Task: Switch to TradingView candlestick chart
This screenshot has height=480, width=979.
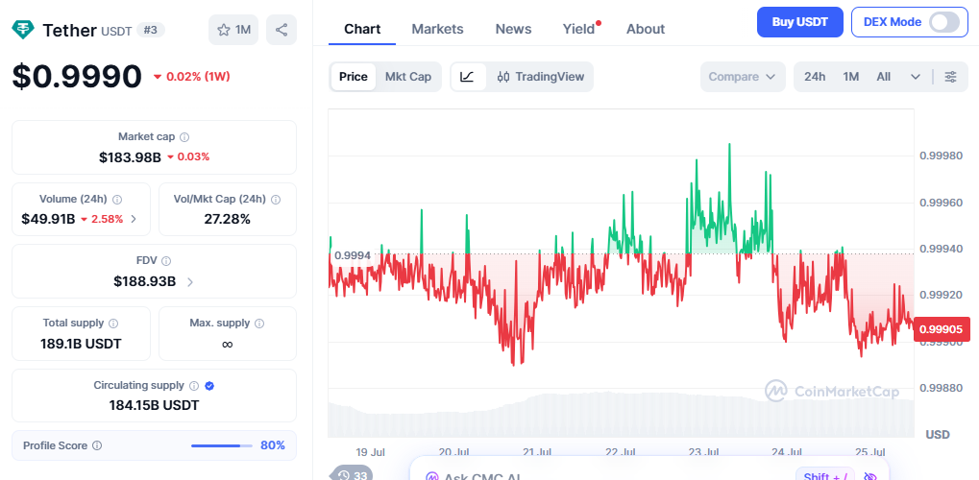Action: click(x=541, y=77)
